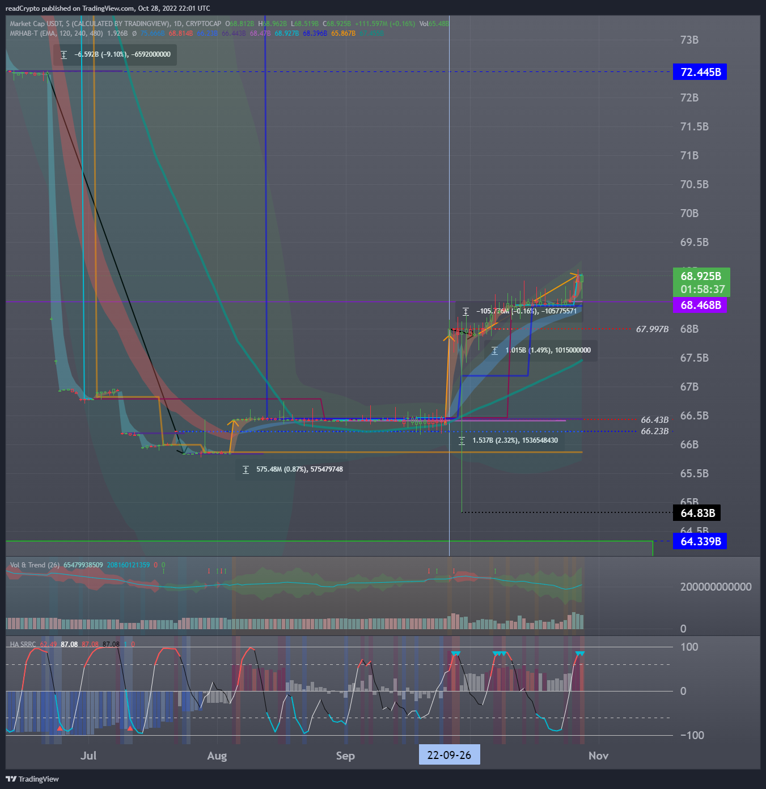766x789 pixels.
Task: Click the 'readCrypto published on TradingView.com' header text
Action: pos(70,9)
